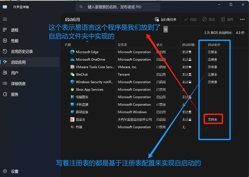Click 未计量 impact in 易语言 row
This screenshot has height=177, width=249.
pos(187,119)
